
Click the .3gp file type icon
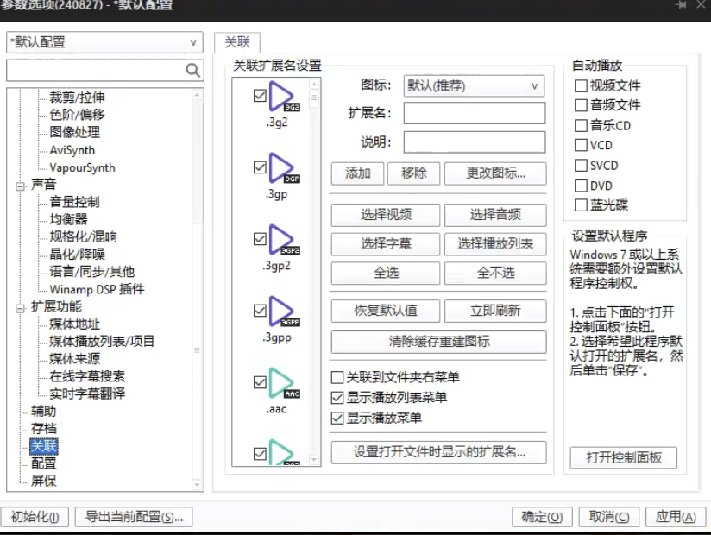tap(284, 167)
